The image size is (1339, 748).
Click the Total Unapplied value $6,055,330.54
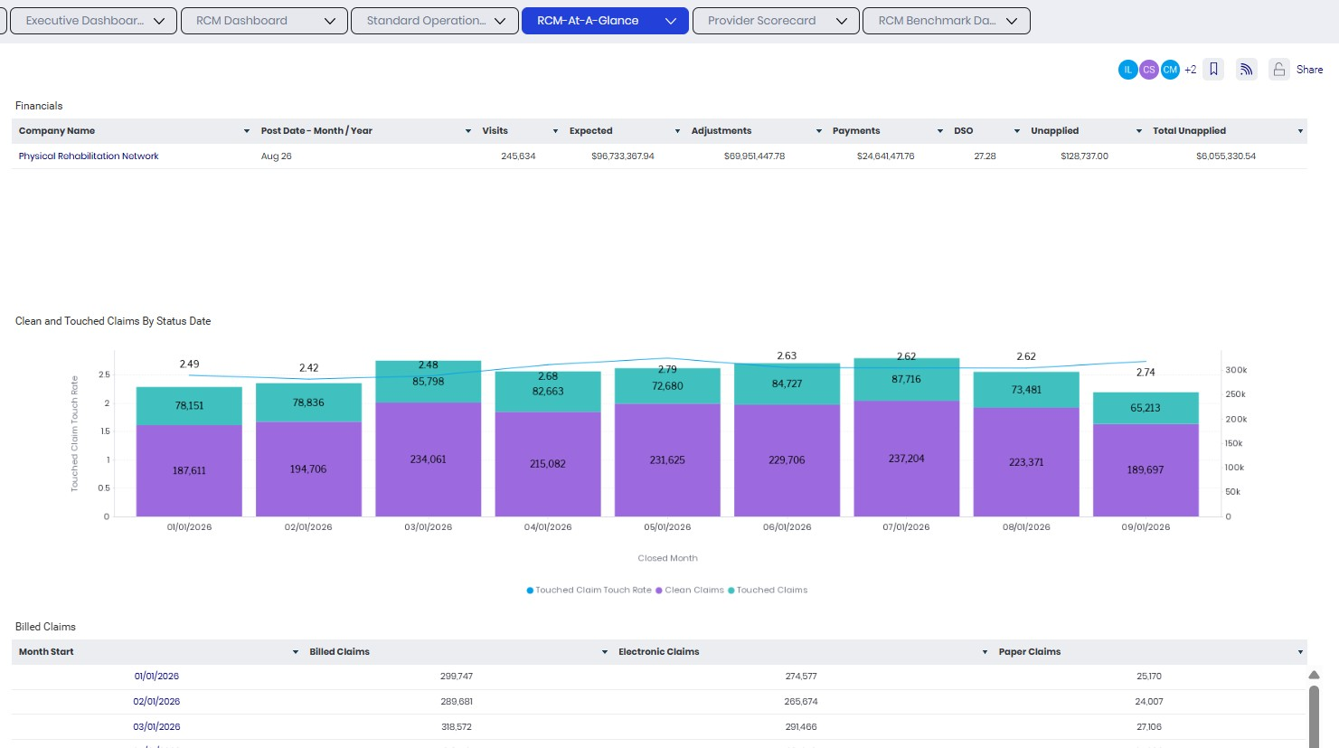[1226, 156]
